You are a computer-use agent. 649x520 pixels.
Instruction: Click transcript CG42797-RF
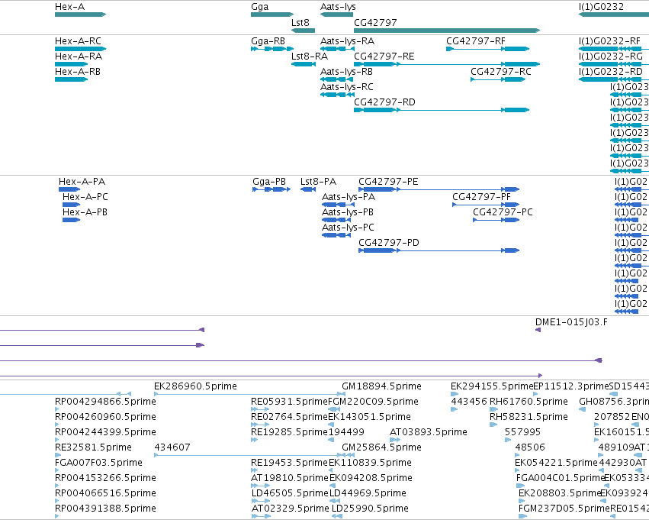tap(487, 49)
